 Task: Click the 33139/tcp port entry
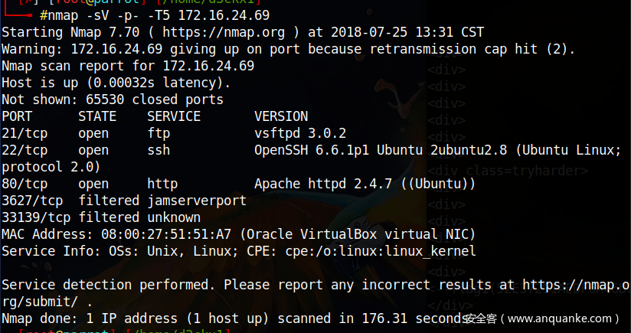click(36, 217)
